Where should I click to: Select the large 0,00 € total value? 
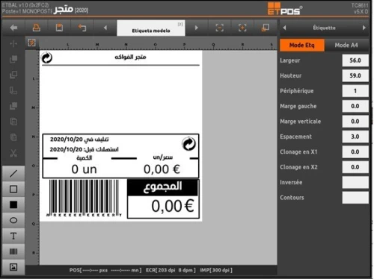pyautogui.click(x=173, y=206)
